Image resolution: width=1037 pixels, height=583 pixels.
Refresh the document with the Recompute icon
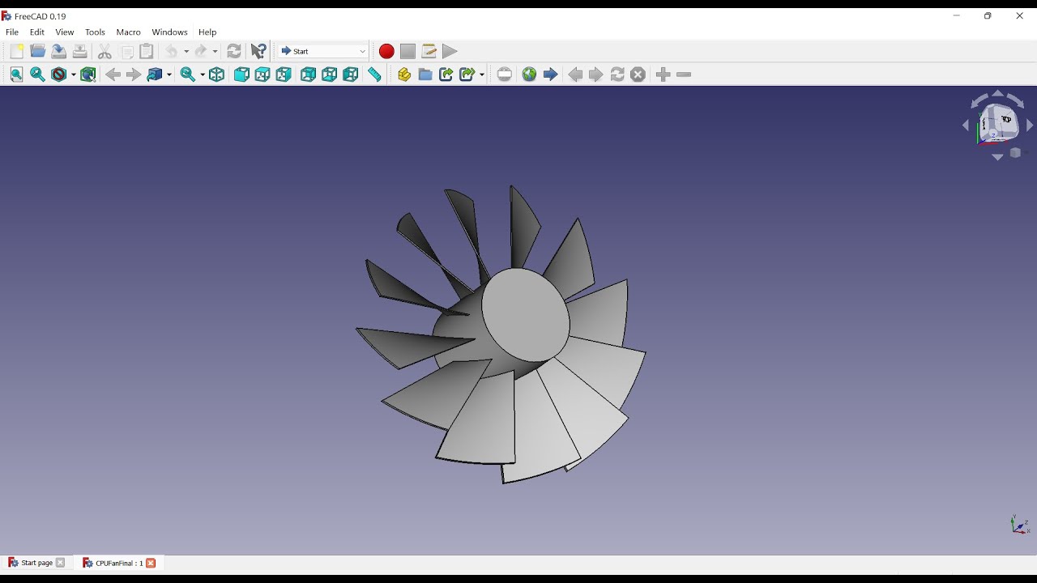click(x=234, y=52)
